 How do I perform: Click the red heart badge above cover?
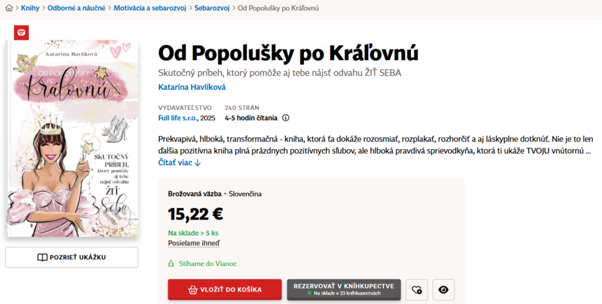21,33
